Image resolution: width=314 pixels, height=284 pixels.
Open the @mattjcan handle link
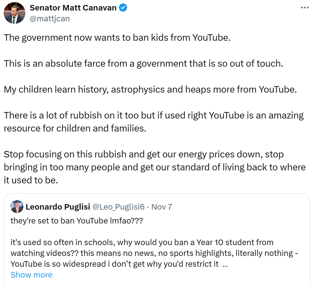click(49, 19)
